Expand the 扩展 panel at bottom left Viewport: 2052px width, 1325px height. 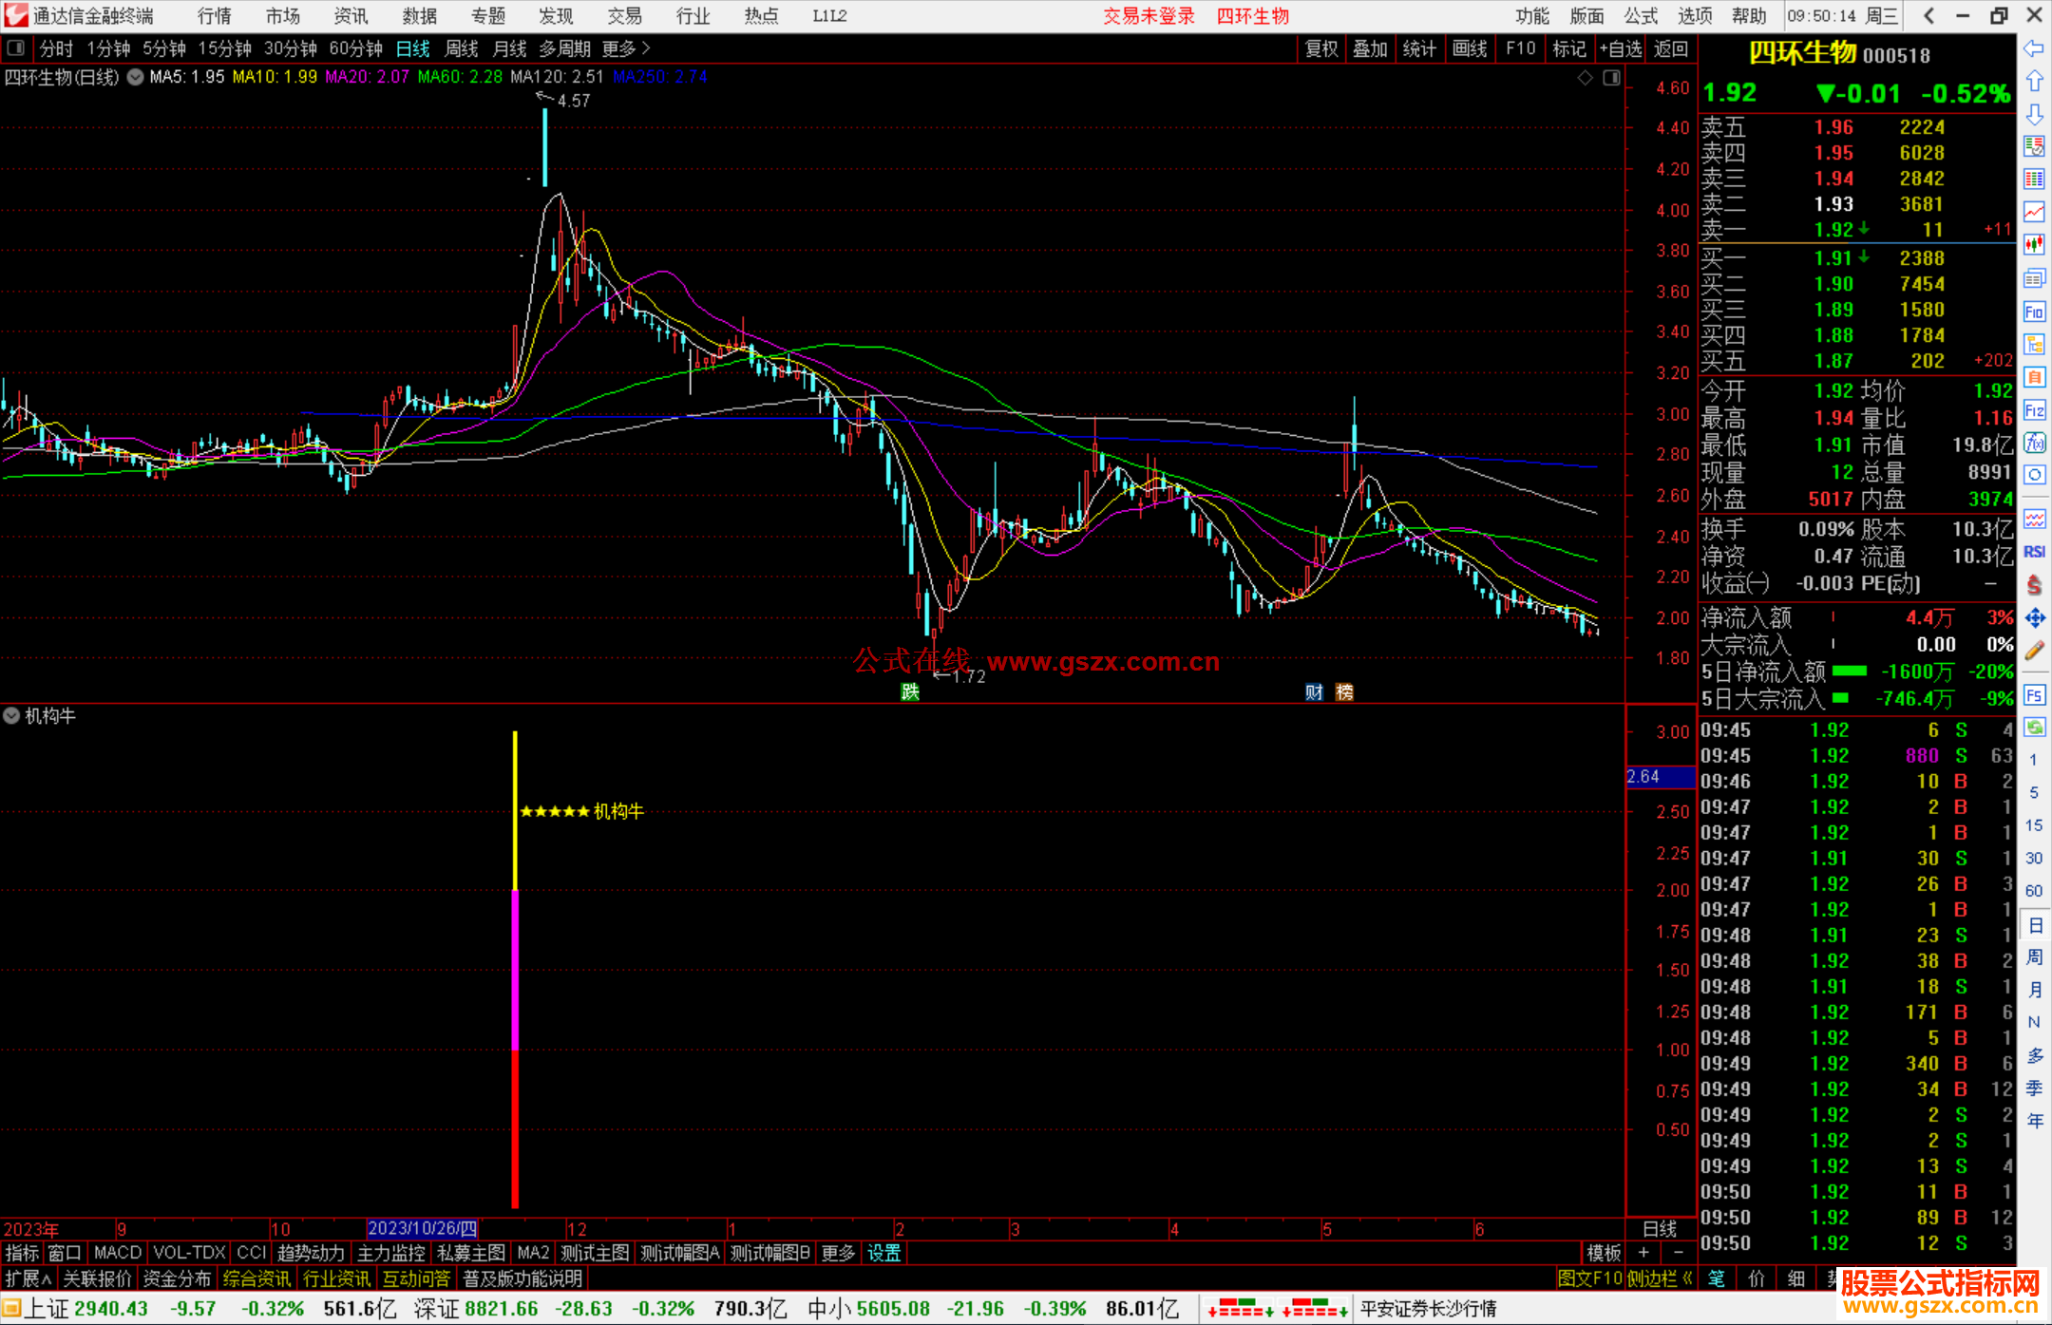(28, 1278)
